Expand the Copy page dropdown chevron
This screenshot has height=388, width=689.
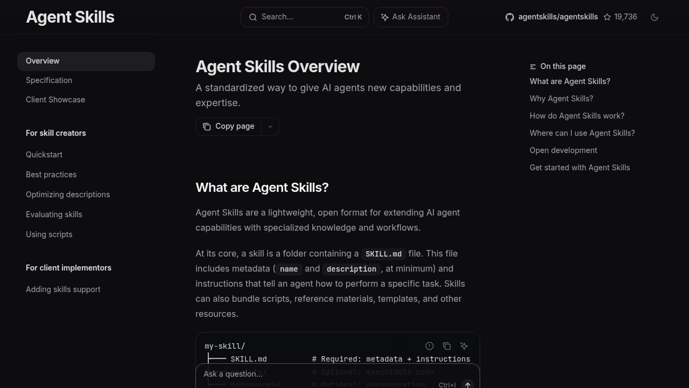tap(270, 126)
